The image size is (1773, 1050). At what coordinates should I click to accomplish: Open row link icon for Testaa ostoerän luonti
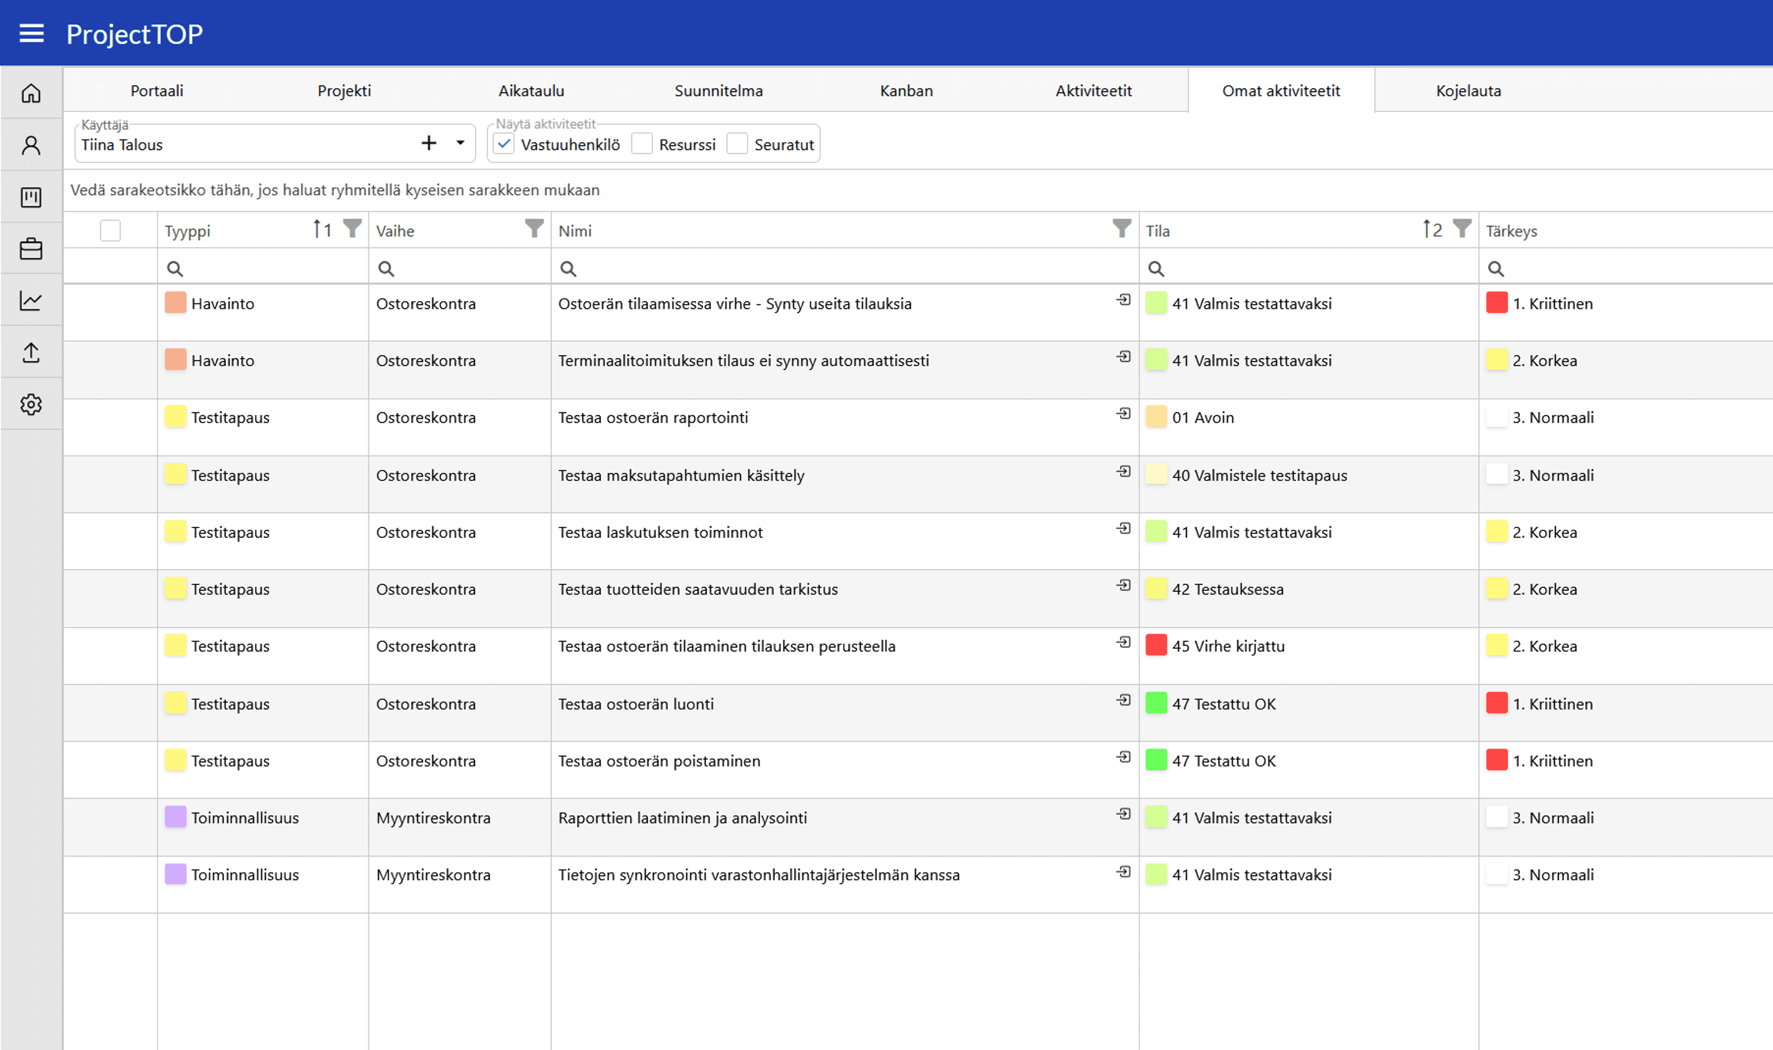click(x=1123, y=700)
